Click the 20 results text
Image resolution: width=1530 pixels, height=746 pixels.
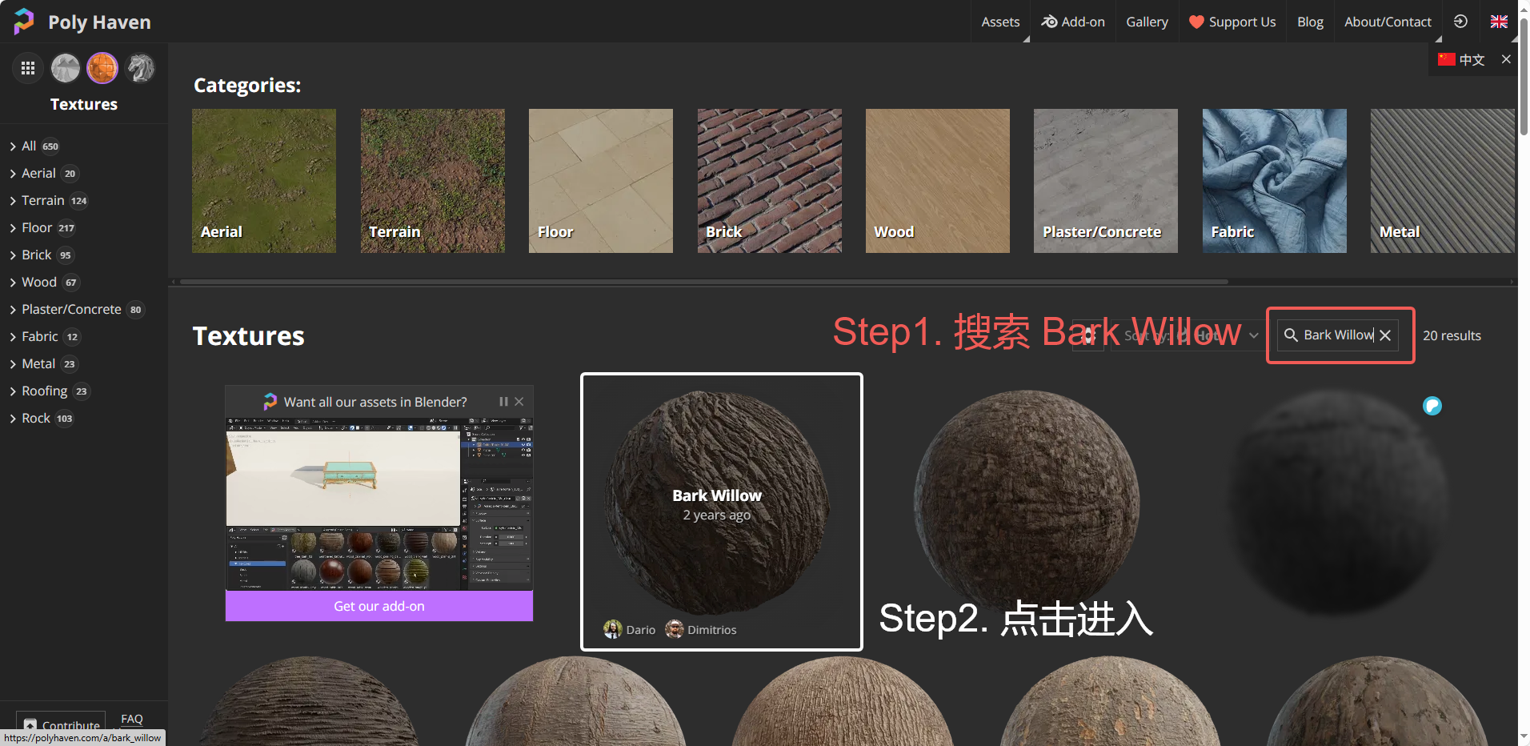point(1452,335)
